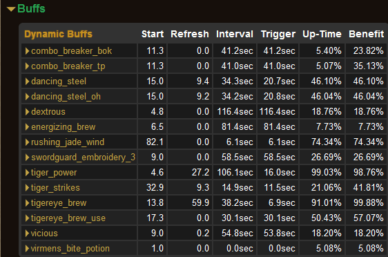This screenshot has width=388, height=257.
Task: Click the Up-Time column header
Action: tap(322, 34)
